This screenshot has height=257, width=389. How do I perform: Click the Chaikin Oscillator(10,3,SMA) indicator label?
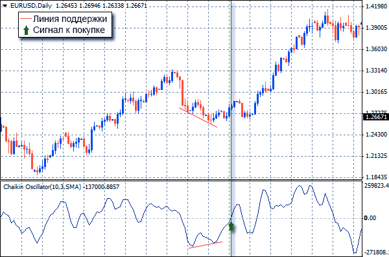tap(42, 187)
